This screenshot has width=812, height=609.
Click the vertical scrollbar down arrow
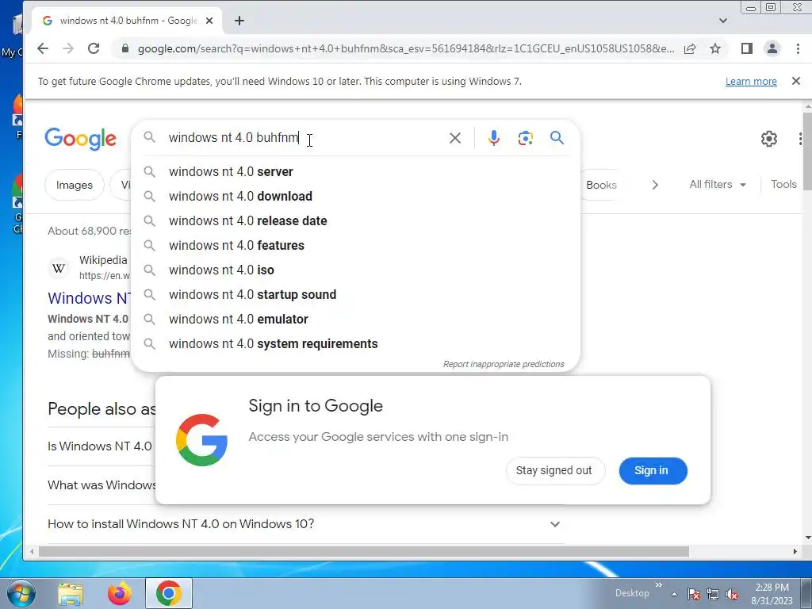(807, 538)
